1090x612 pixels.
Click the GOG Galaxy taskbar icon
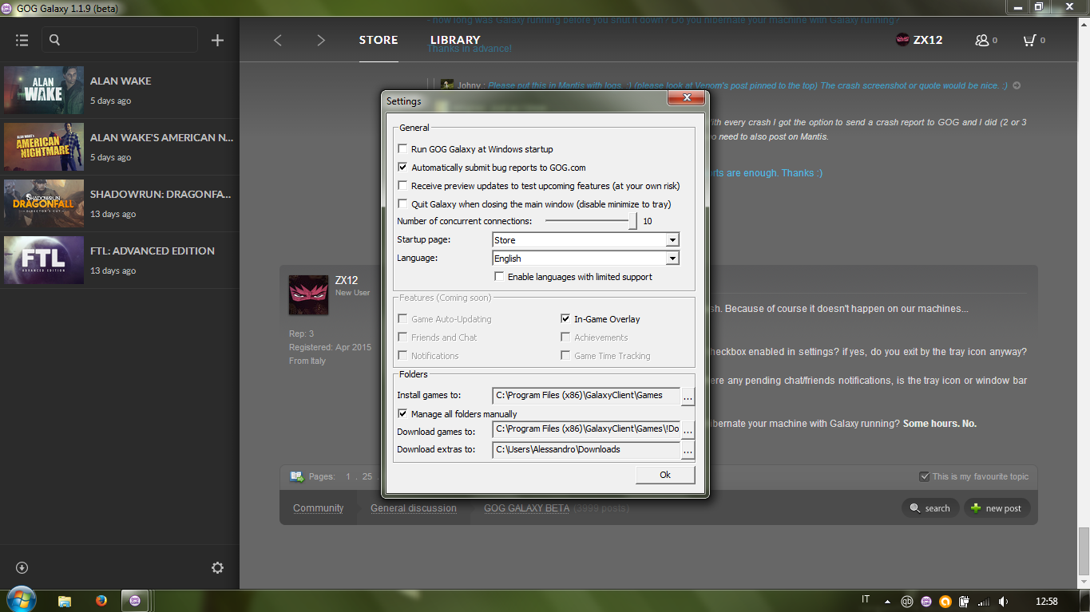(x=135, y=601)
